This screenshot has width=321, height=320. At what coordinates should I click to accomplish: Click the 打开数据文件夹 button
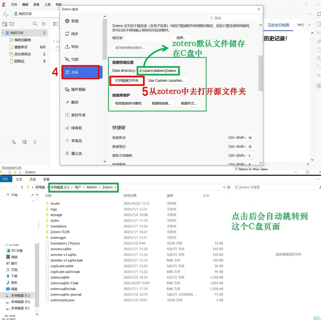coord(127,81)
